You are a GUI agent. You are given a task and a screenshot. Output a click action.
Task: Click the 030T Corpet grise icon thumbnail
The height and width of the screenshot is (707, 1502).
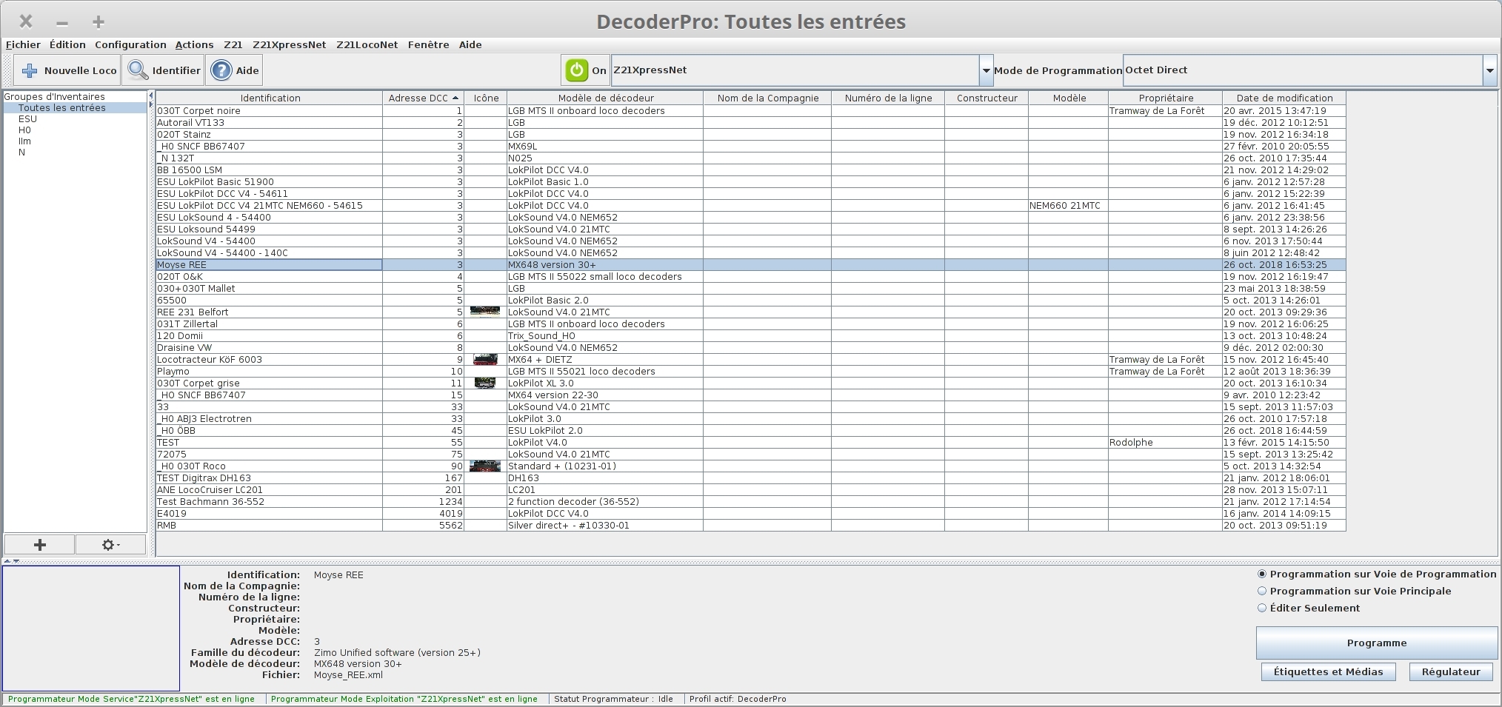(485, 383)
